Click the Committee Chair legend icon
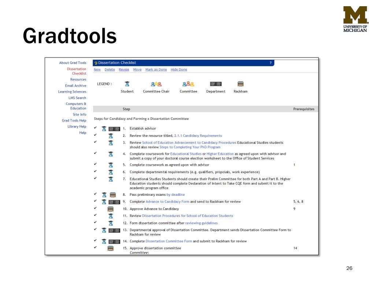Screen dimensions: 375x281 [156, 84]
